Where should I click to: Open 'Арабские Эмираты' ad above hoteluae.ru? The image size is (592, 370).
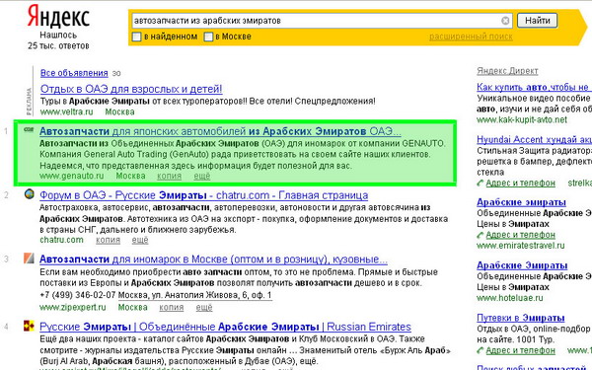[x=522, y=265]
